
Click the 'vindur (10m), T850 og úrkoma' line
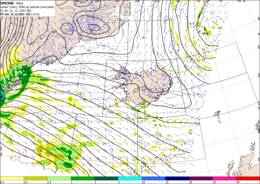(27, 7)
